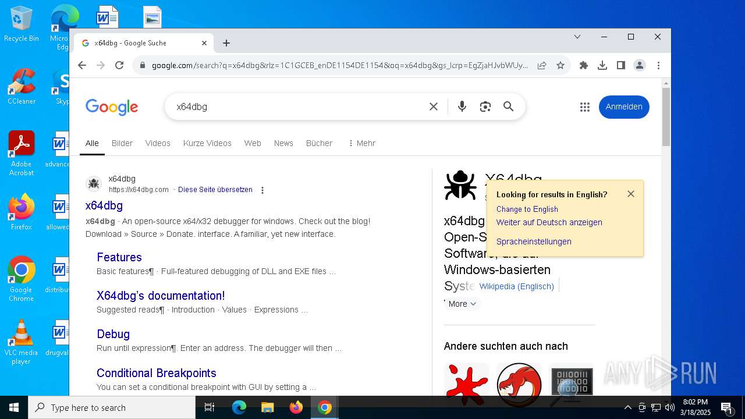Image resolution: width=745 pixels, height=419 pixels.
Task: Click the Windows taskbar search box
Action: [112, 407]
